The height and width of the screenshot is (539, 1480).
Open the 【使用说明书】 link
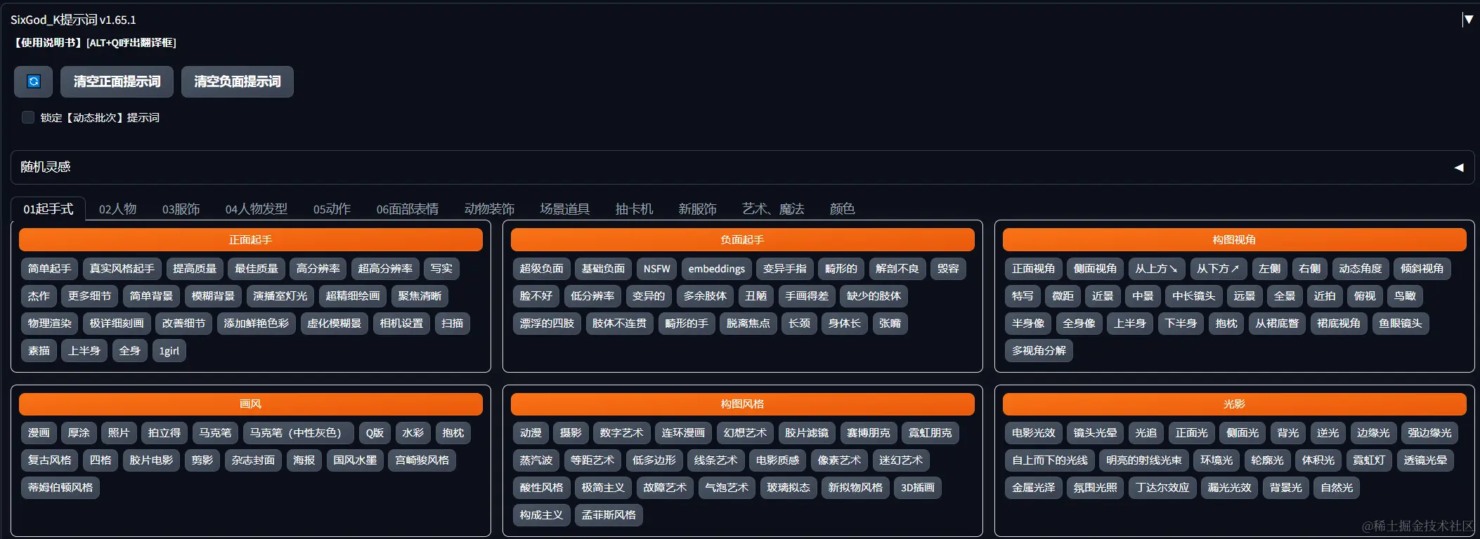(x=48, y=42)
